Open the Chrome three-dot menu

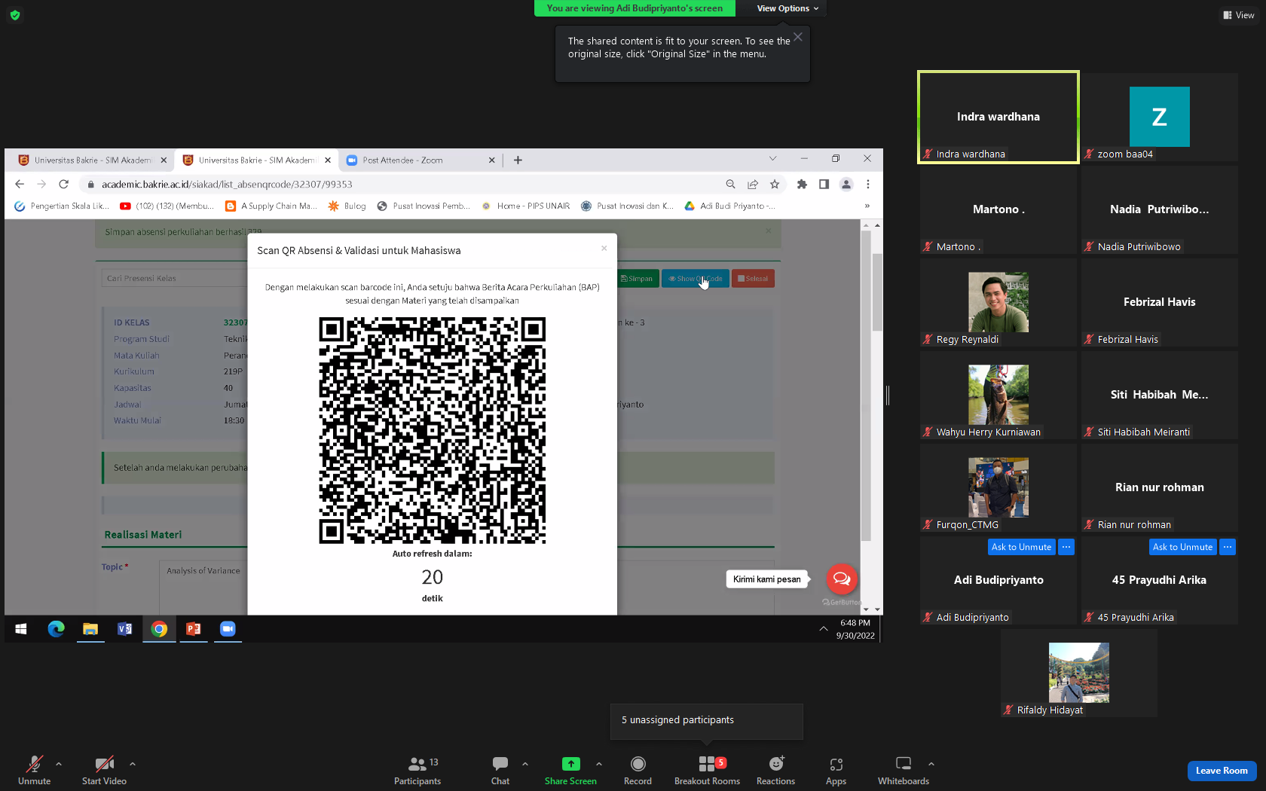[868, 184]
